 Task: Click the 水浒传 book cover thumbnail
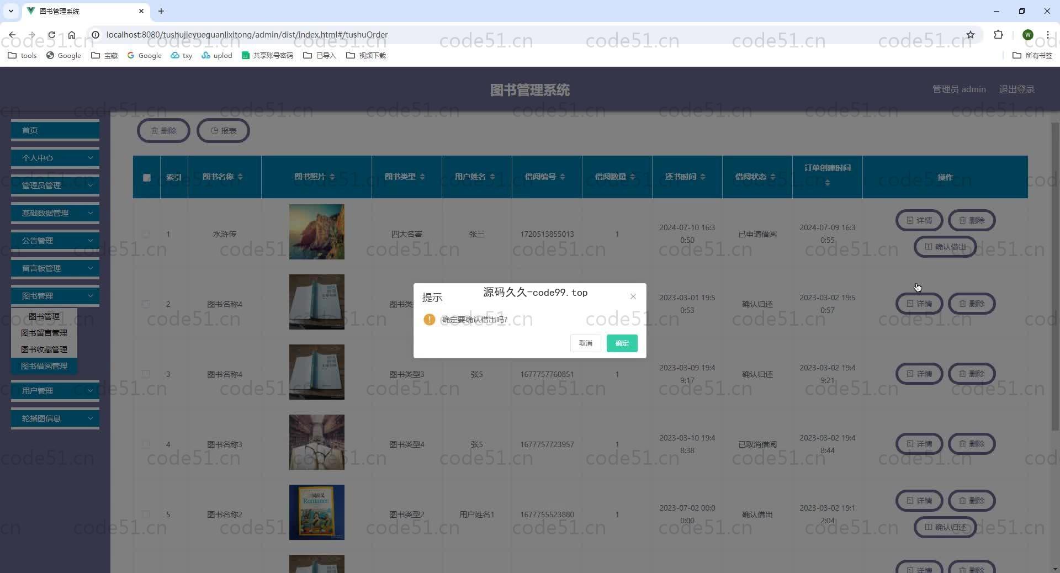pos(316,232)
